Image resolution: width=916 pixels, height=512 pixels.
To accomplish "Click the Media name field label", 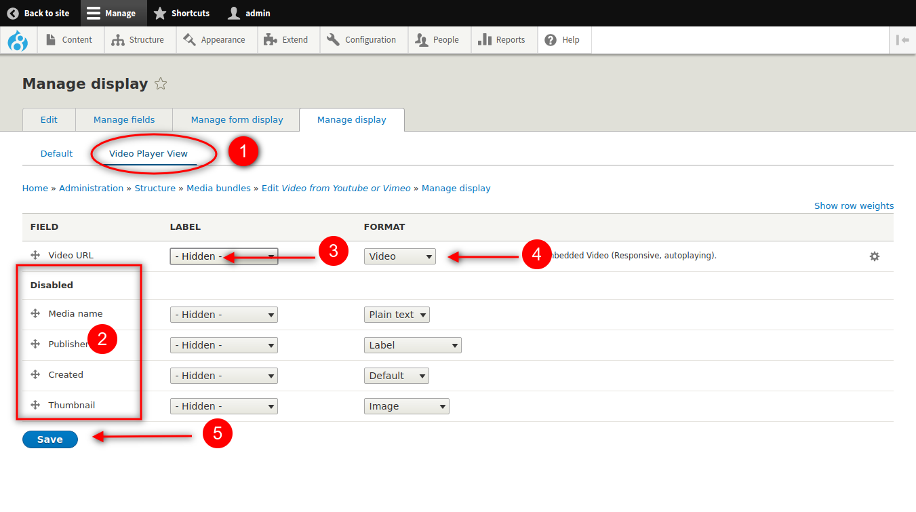I will tap(75, 313).
